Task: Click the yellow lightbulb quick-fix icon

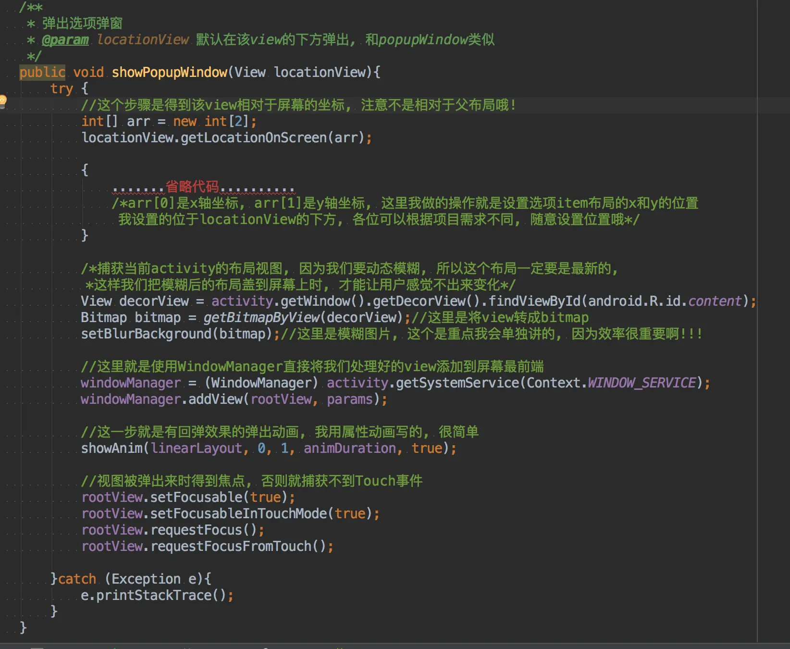Action: (2, 101)
